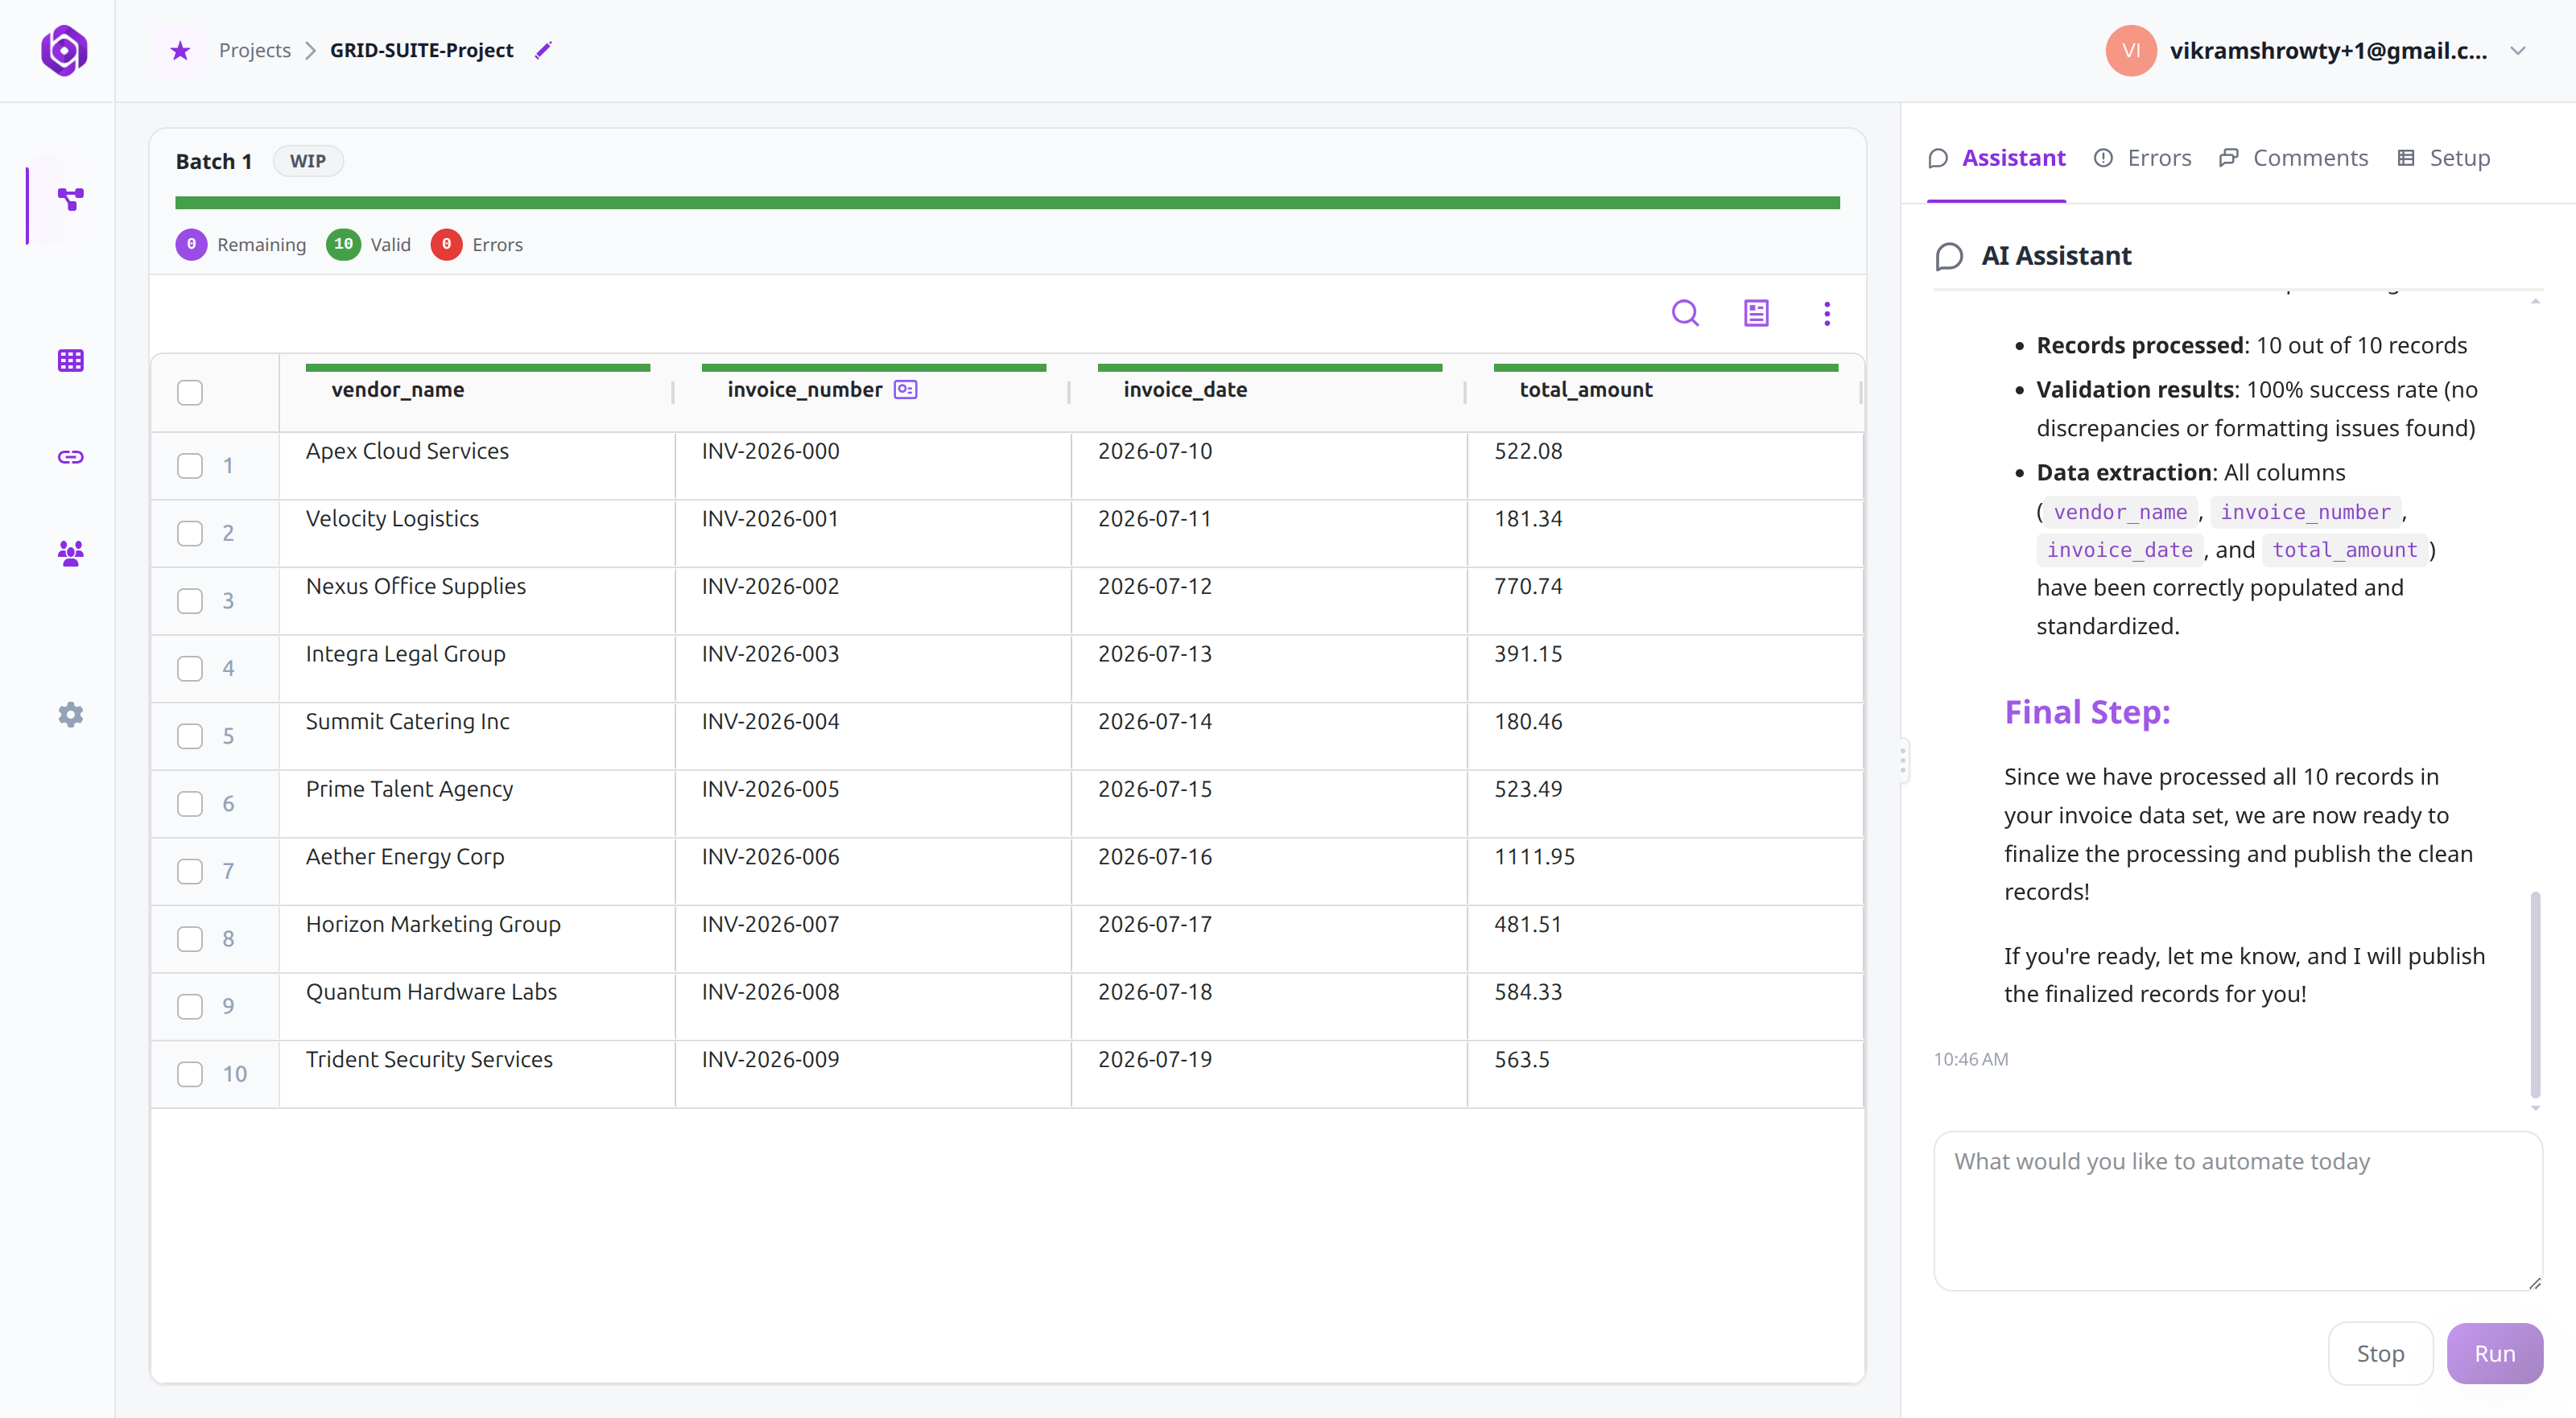
Task: Click the AI Assistant chat bubble icon
Action: (x=1949, y=256)
